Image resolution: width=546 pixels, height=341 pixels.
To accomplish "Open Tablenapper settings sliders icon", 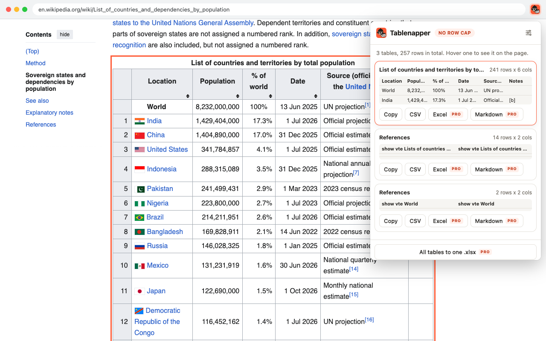I will [529, 33].
